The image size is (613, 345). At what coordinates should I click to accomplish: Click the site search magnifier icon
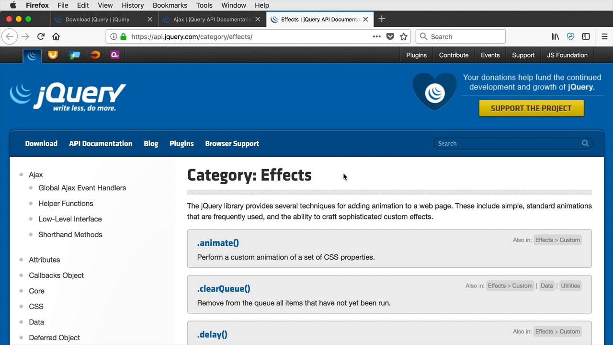click(x=585, y=143)
